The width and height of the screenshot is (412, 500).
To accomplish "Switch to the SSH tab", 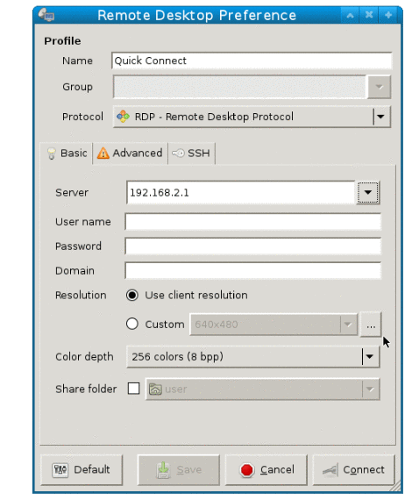I will coord(191,154).
